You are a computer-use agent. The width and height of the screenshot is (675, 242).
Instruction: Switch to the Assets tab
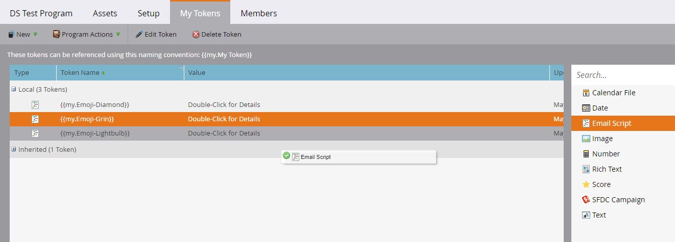coord(105,13)
